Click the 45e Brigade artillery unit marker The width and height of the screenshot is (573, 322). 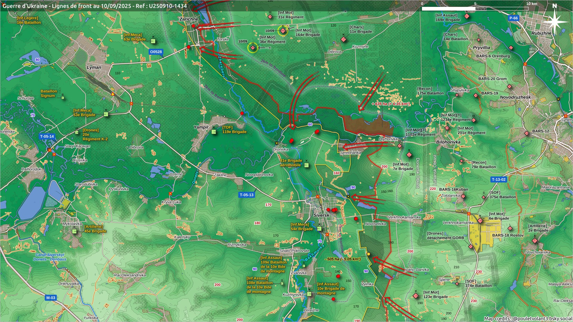[x=74, y=231]
